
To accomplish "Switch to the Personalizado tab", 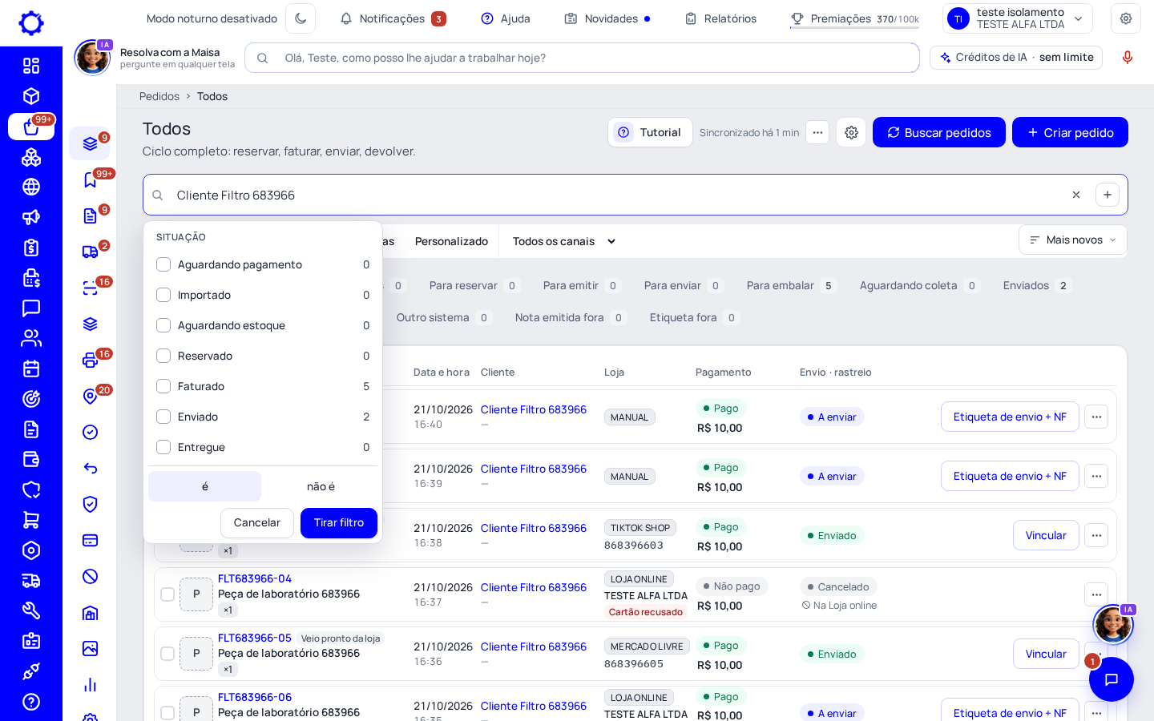I will (451, 241).
